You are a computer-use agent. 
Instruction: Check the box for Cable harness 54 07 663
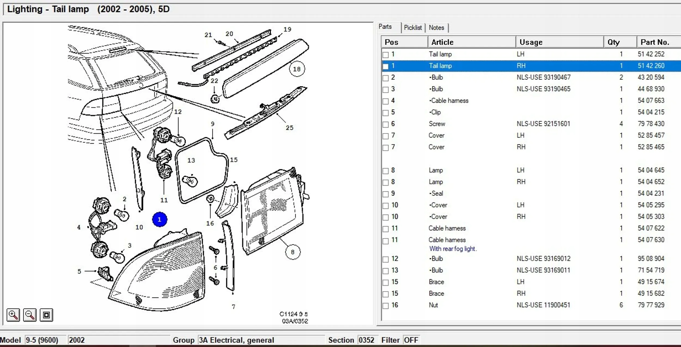pos(385,101)
